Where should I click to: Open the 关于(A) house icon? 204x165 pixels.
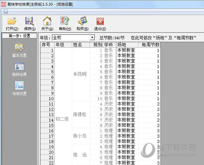[47, 24]
